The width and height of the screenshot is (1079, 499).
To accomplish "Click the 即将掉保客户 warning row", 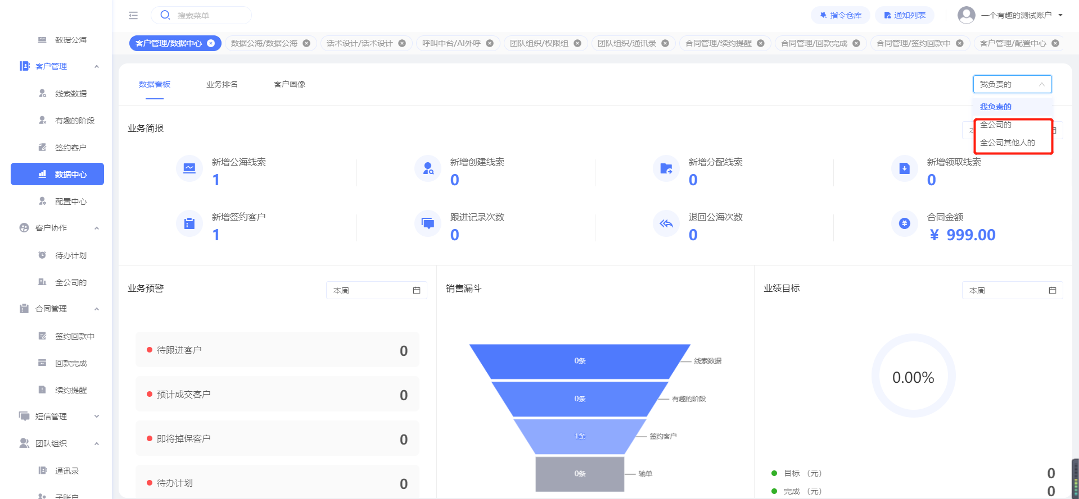I will pyautogui.click(x=277, y=438).
